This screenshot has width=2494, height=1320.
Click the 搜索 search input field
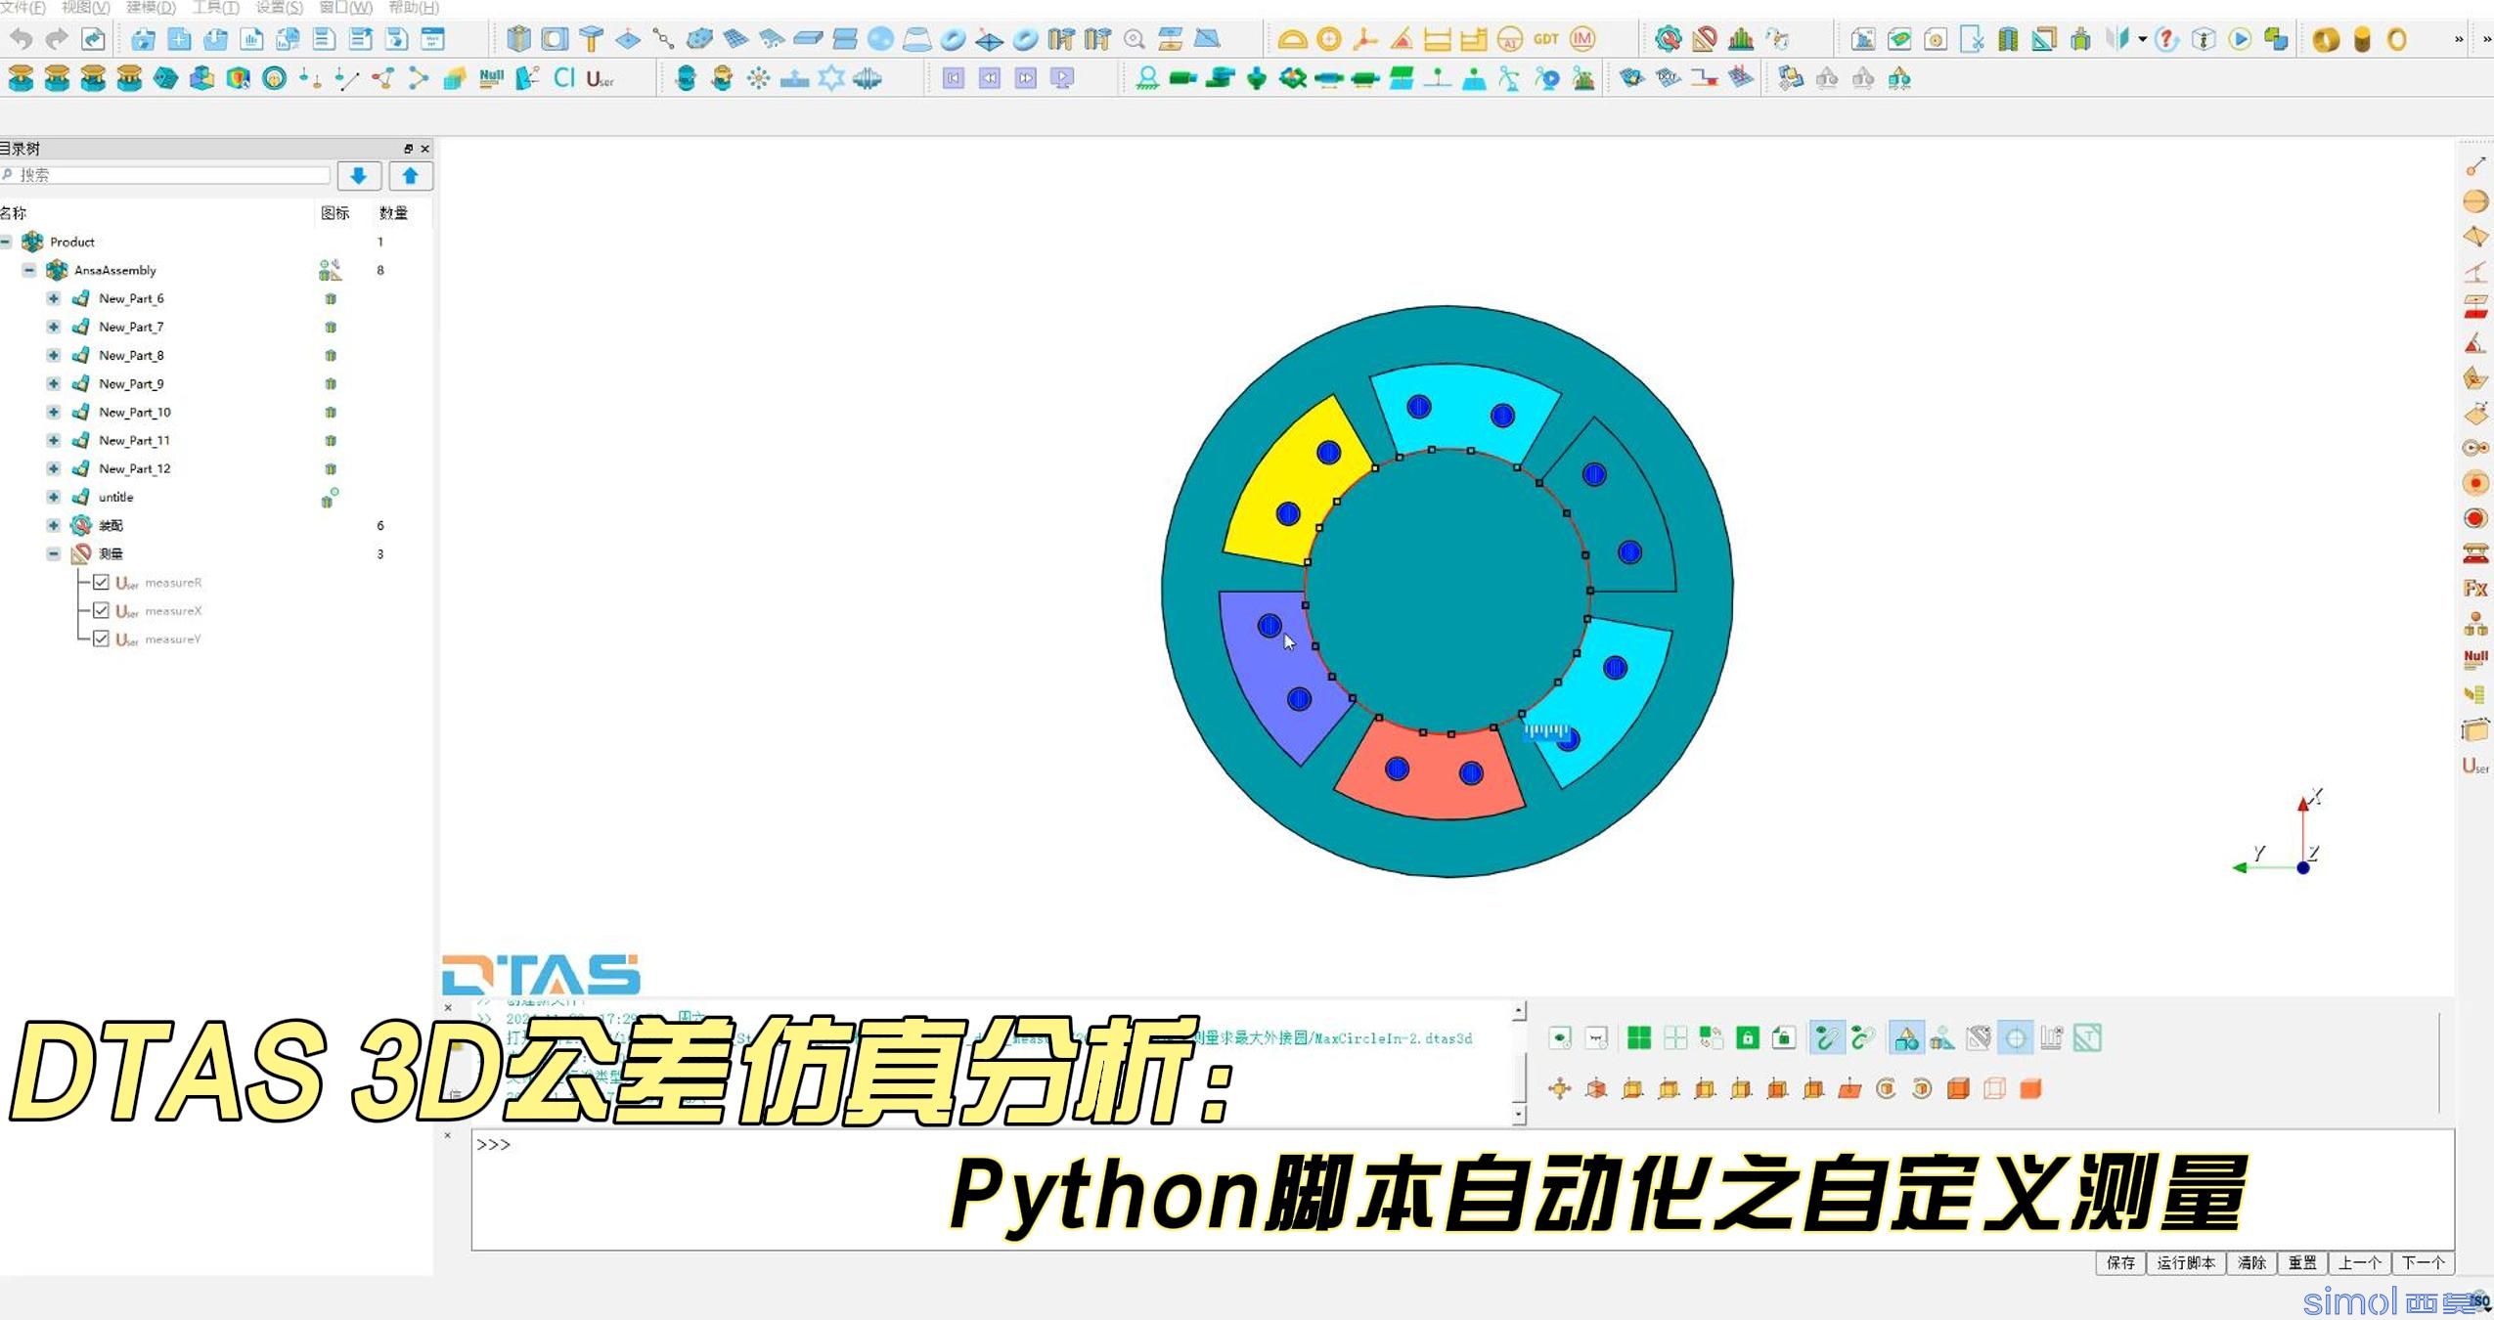[x=165, y=175]
